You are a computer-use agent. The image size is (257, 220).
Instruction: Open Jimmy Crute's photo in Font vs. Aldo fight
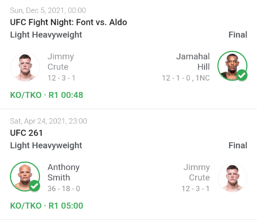pos(25,67)
